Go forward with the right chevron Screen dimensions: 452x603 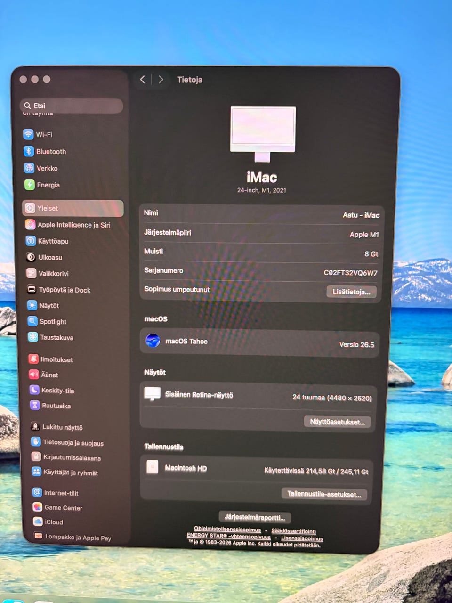[x=161, y=80]
